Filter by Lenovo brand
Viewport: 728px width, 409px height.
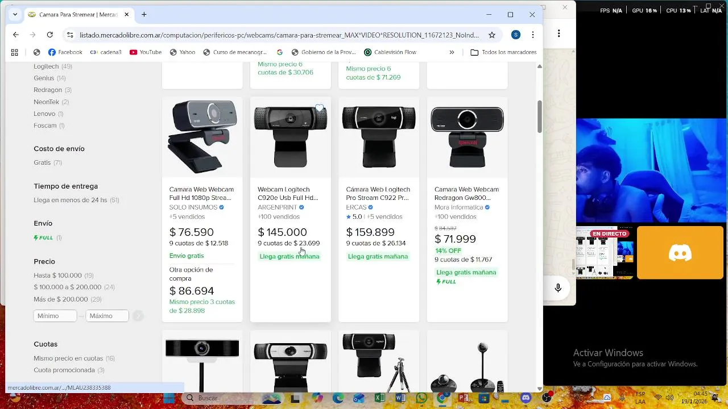pyautogui.click(x=48, y=114)
